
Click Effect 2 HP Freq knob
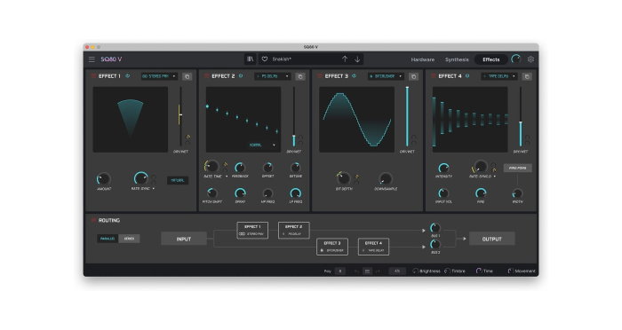pyautogui.click(x=267, y=193)
